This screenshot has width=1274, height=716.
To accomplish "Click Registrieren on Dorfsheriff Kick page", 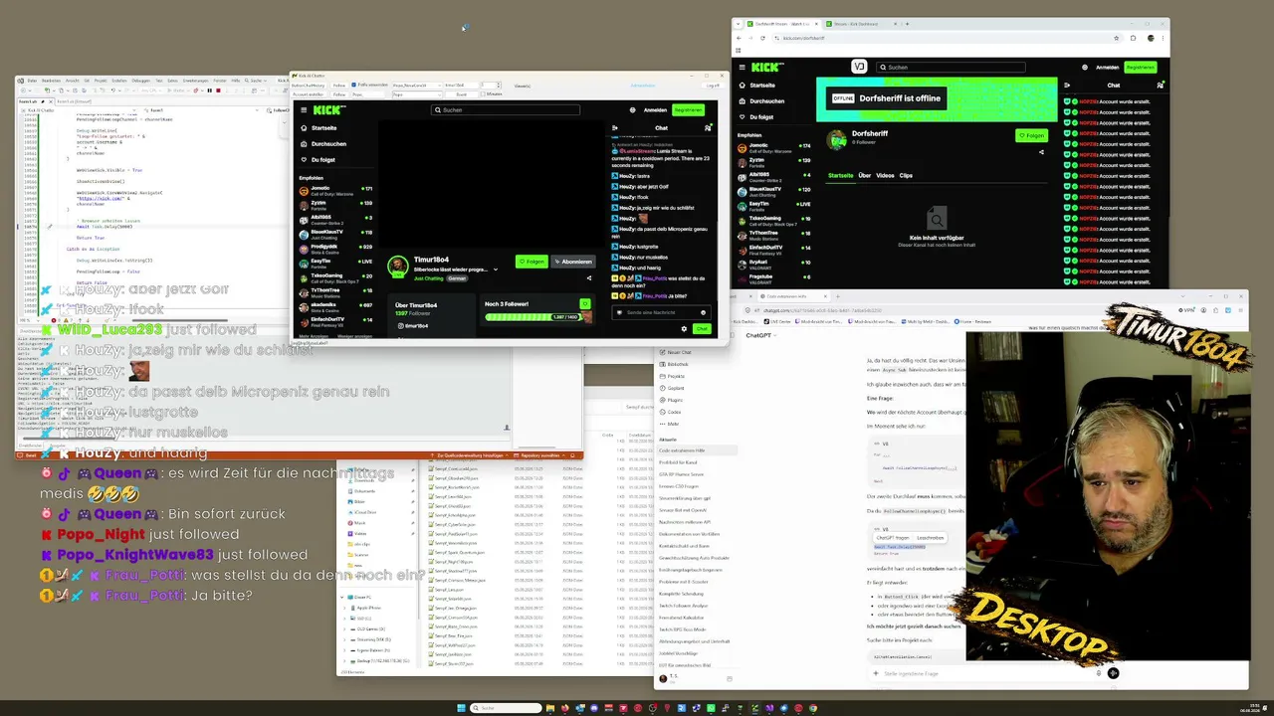I will 1141,68.
